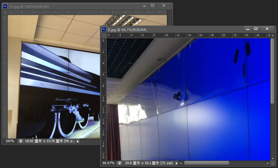The image size is (278, 168).
Task: Click zoom field 66.67% in 8.jpg window
Action: (108, 163)
